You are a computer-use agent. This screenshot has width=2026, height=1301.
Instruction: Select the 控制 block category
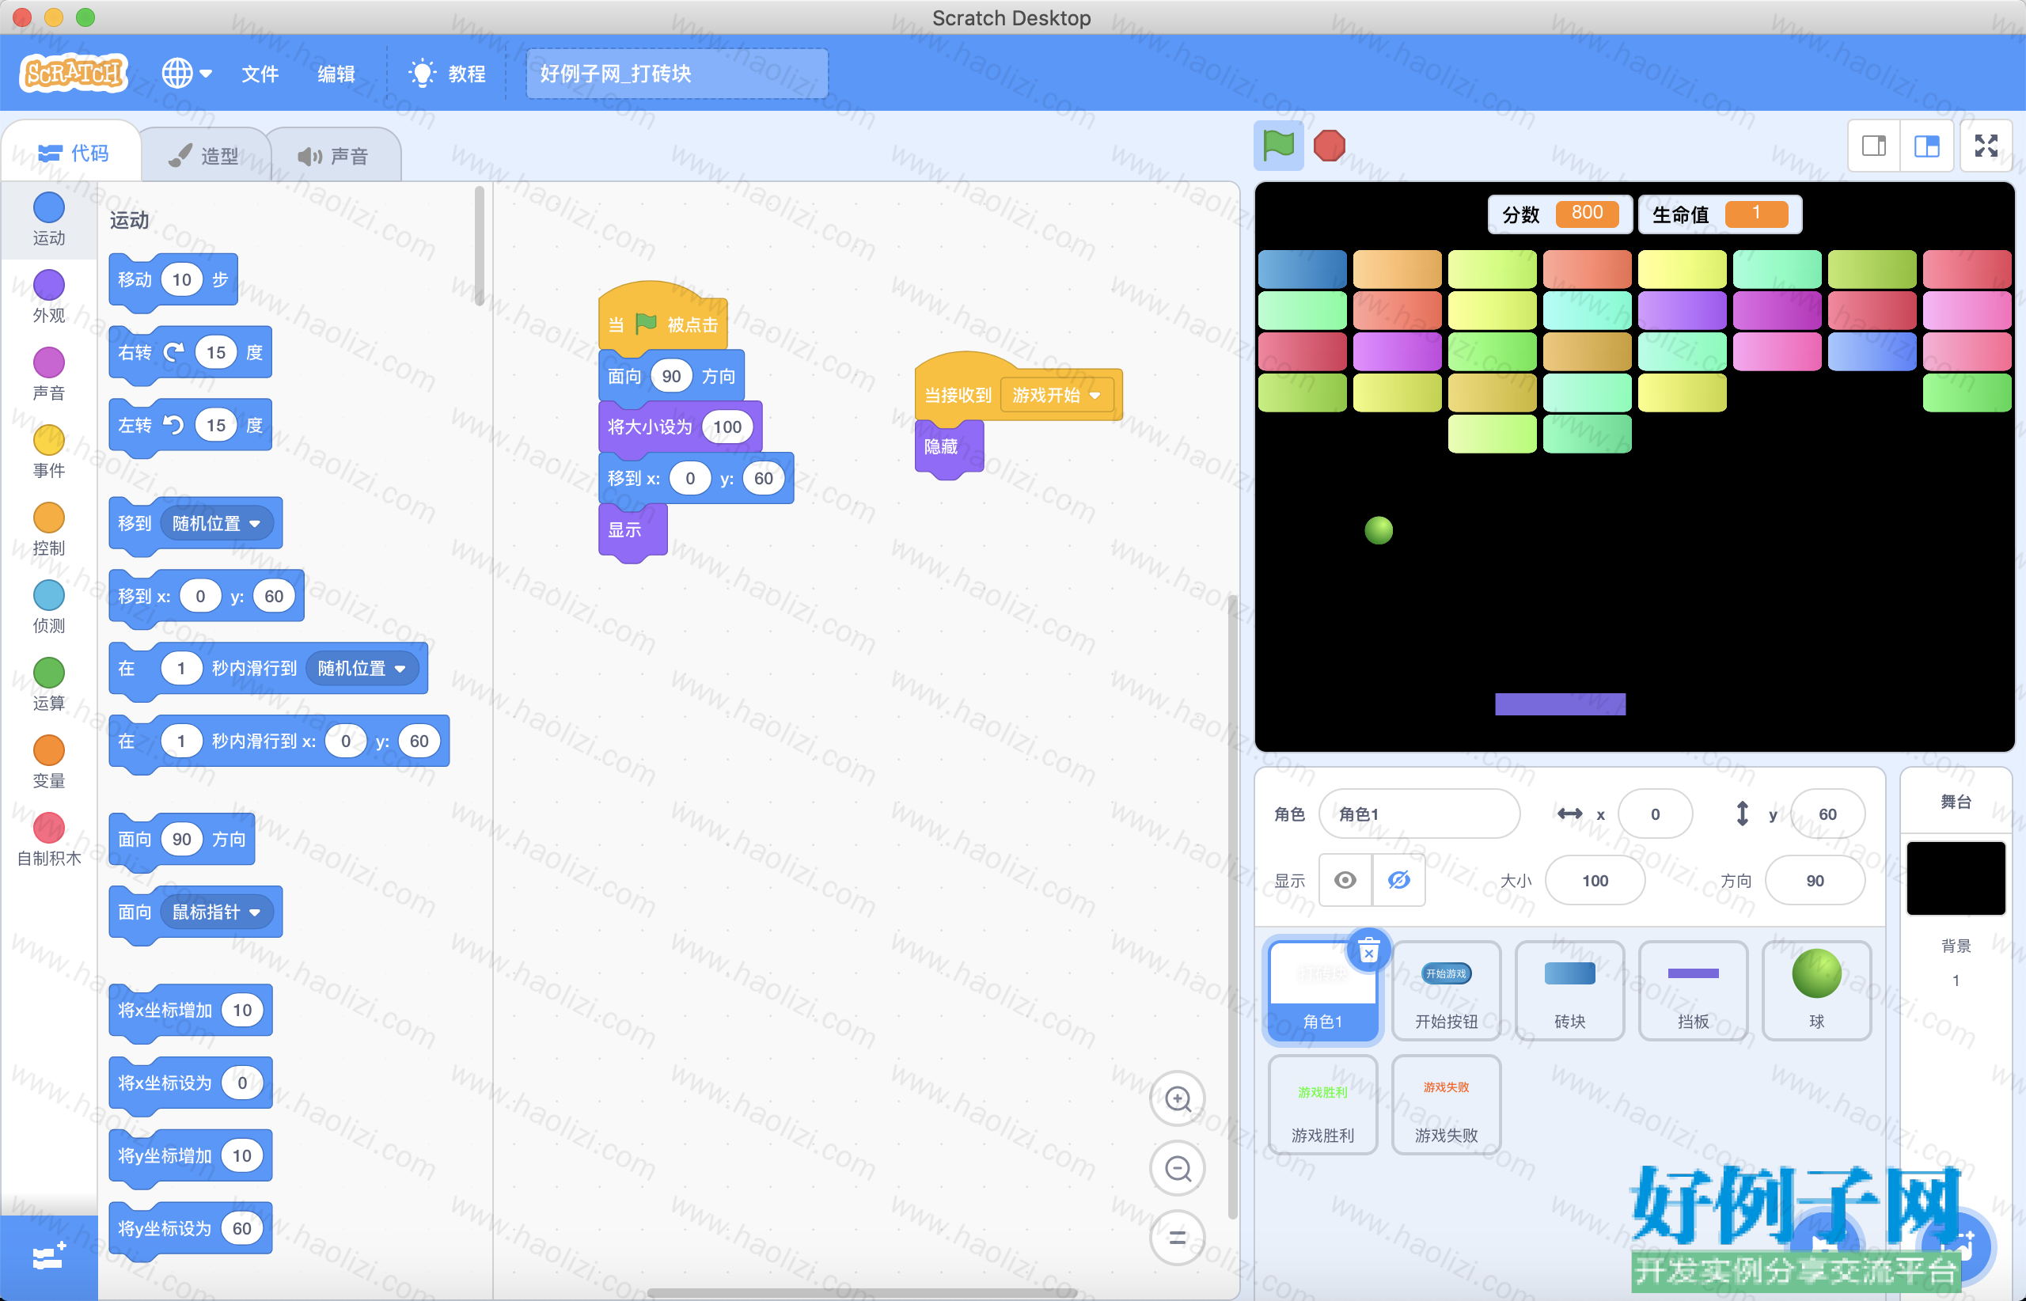(x=49, y=530)
